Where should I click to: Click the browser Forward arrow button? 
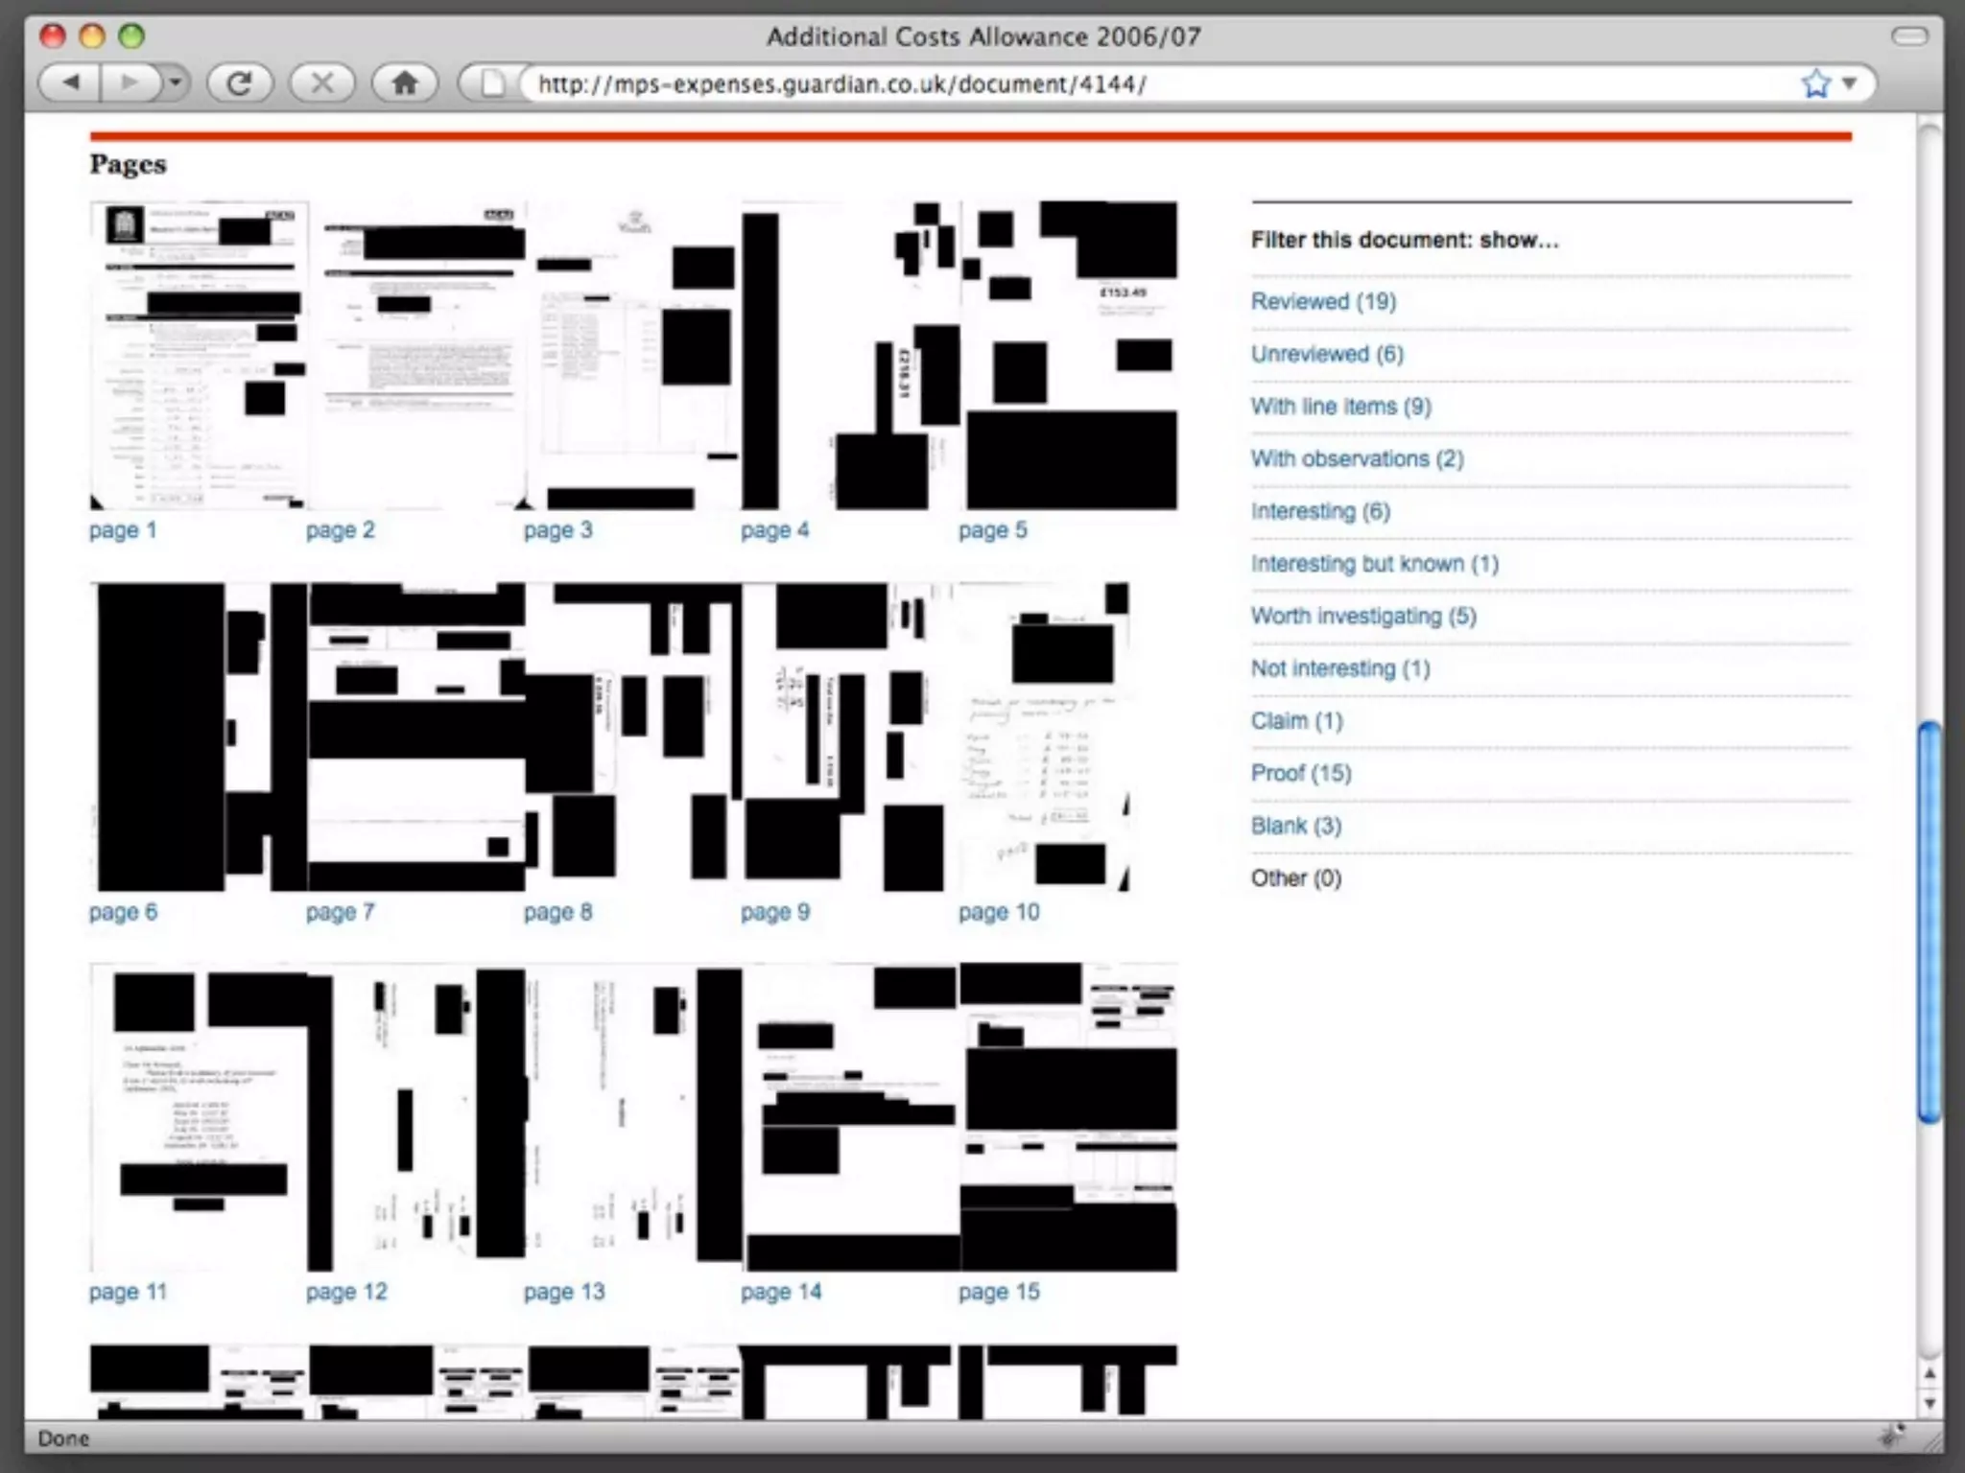(x=129, y=83)
